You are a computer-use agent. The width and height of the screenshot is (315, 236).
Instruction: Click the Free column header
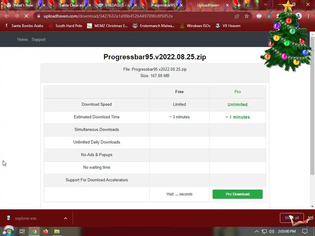pos(179,92)
